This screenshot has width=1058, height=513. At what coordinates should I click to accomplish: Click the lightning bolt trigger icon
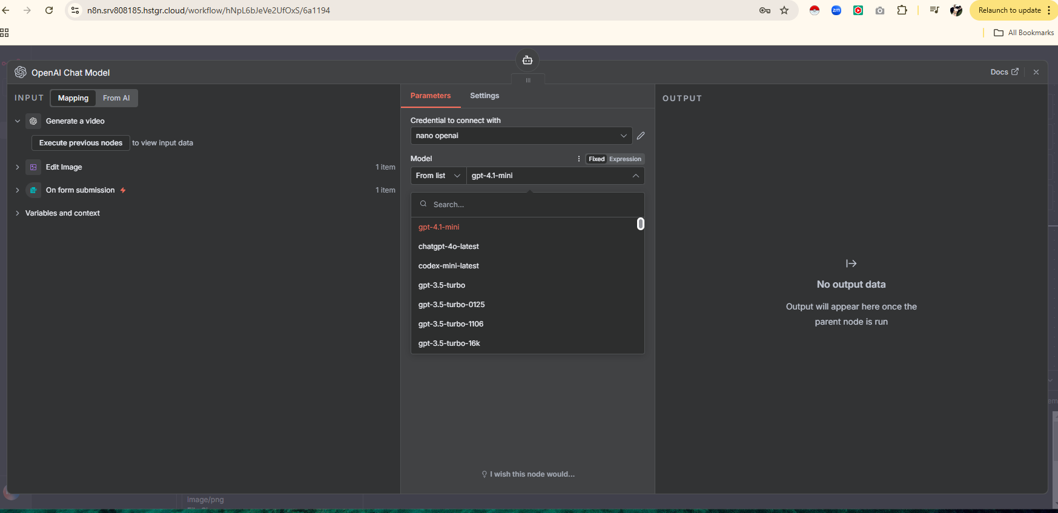tap(123, 190)
